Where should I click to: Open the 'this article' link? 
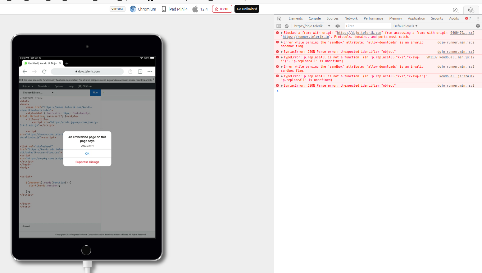coord(147,80)
